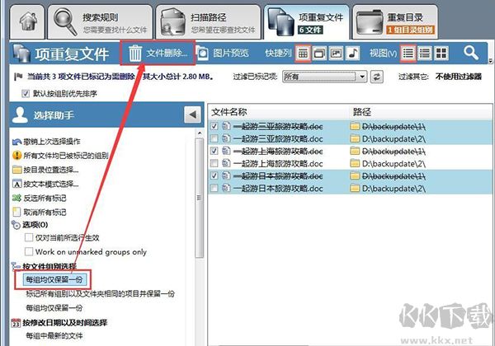Open the 重复目录 tab

pos(395,22)
